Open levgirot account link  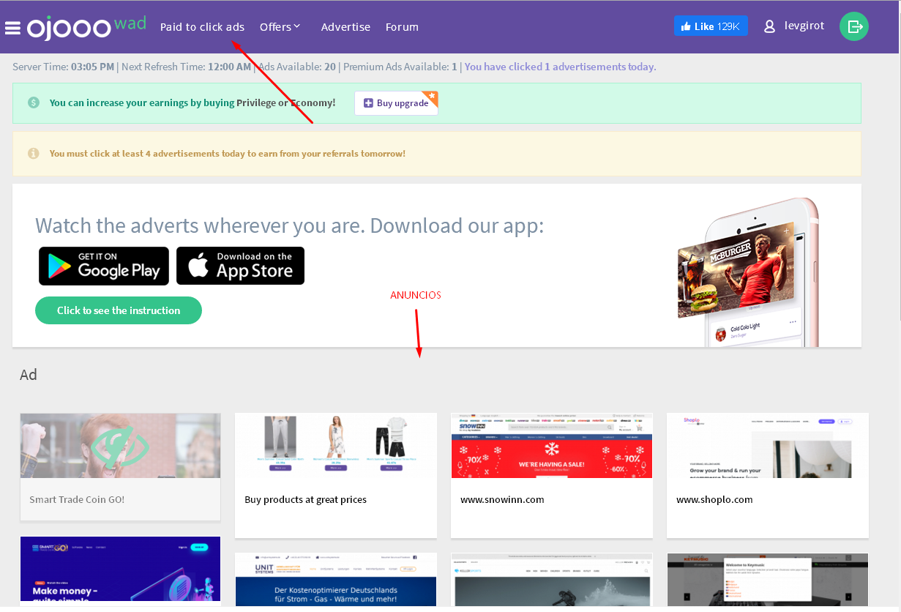click(804, 26)
